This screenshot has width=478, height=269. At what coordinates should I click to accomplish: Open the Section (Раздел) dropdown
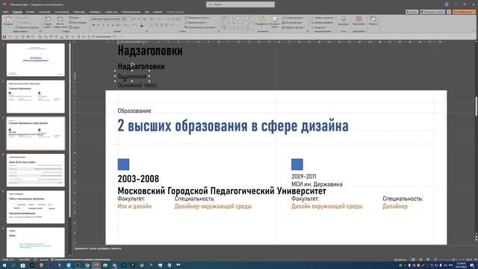pyautogui.click(x=75, y=27)
